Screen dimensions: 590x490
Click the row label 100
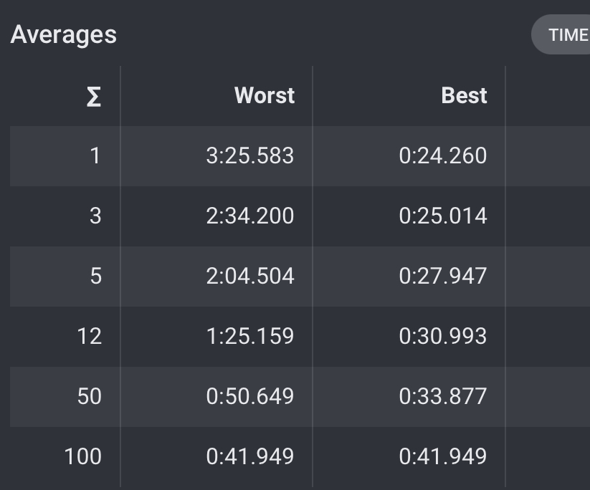click(82, 456)
